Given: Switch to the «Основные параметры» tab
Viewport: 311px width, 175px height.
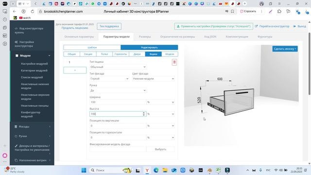Looking at the screenshot, I should [79, 37].
